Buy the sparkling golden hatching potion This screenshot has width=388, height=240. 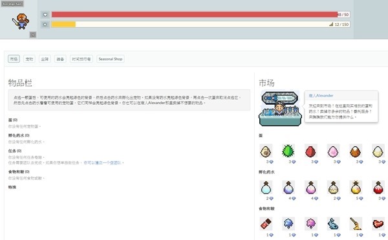pyautogui.click(x=356, y=188)
